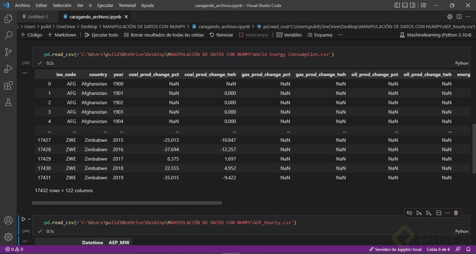
Task: Toggle the bottom panel layout
Action: coord(405,6)
